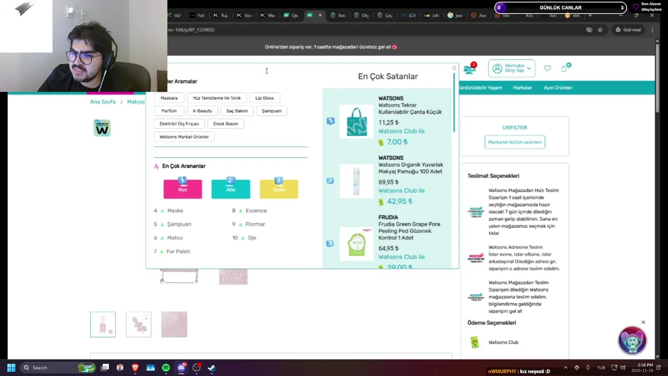Show hidden system tray icons
668x376 pixels.
(x=565, y=368)
